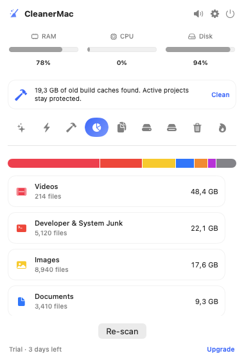Follow the Upgrade link
This screenshot has height=360, width=244.
click(221, 349)
